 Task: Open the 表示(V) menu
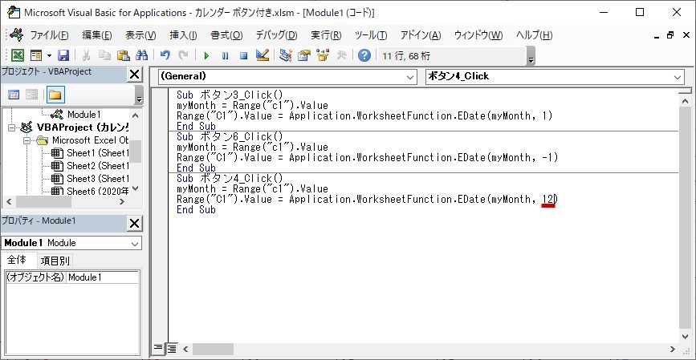(140, 35)
